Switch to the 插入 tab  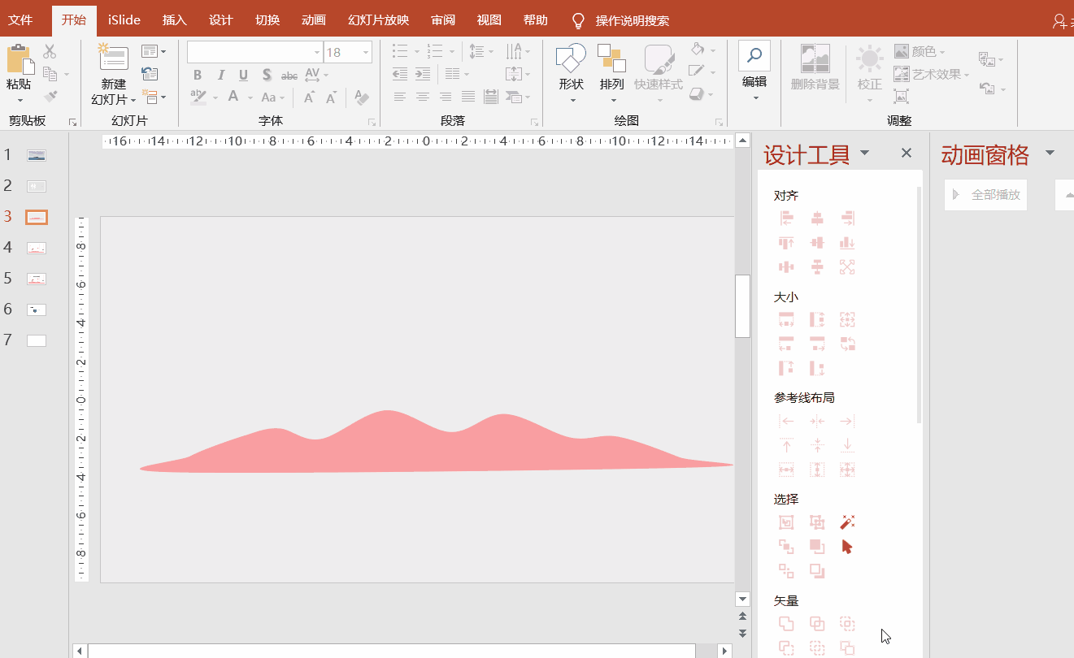[x=174, y=20]
